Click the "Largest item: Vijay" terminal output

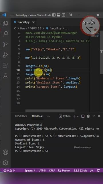[x=29, y=147]
